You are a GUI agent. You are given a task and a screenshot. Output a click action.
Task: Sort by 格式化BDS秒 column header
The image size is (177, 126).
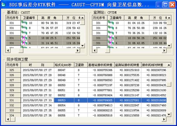(63, 65)
